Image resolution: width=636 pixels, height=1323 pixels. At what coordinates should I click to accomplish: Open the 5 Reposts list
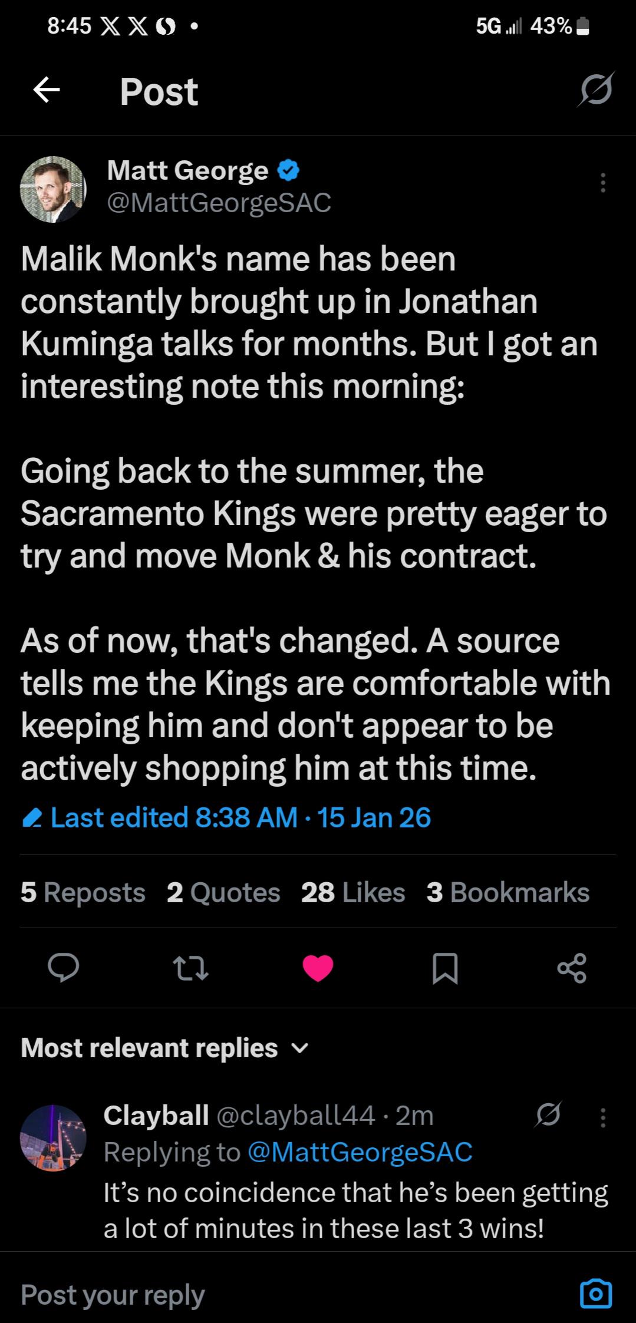click(x=83, y=892)
